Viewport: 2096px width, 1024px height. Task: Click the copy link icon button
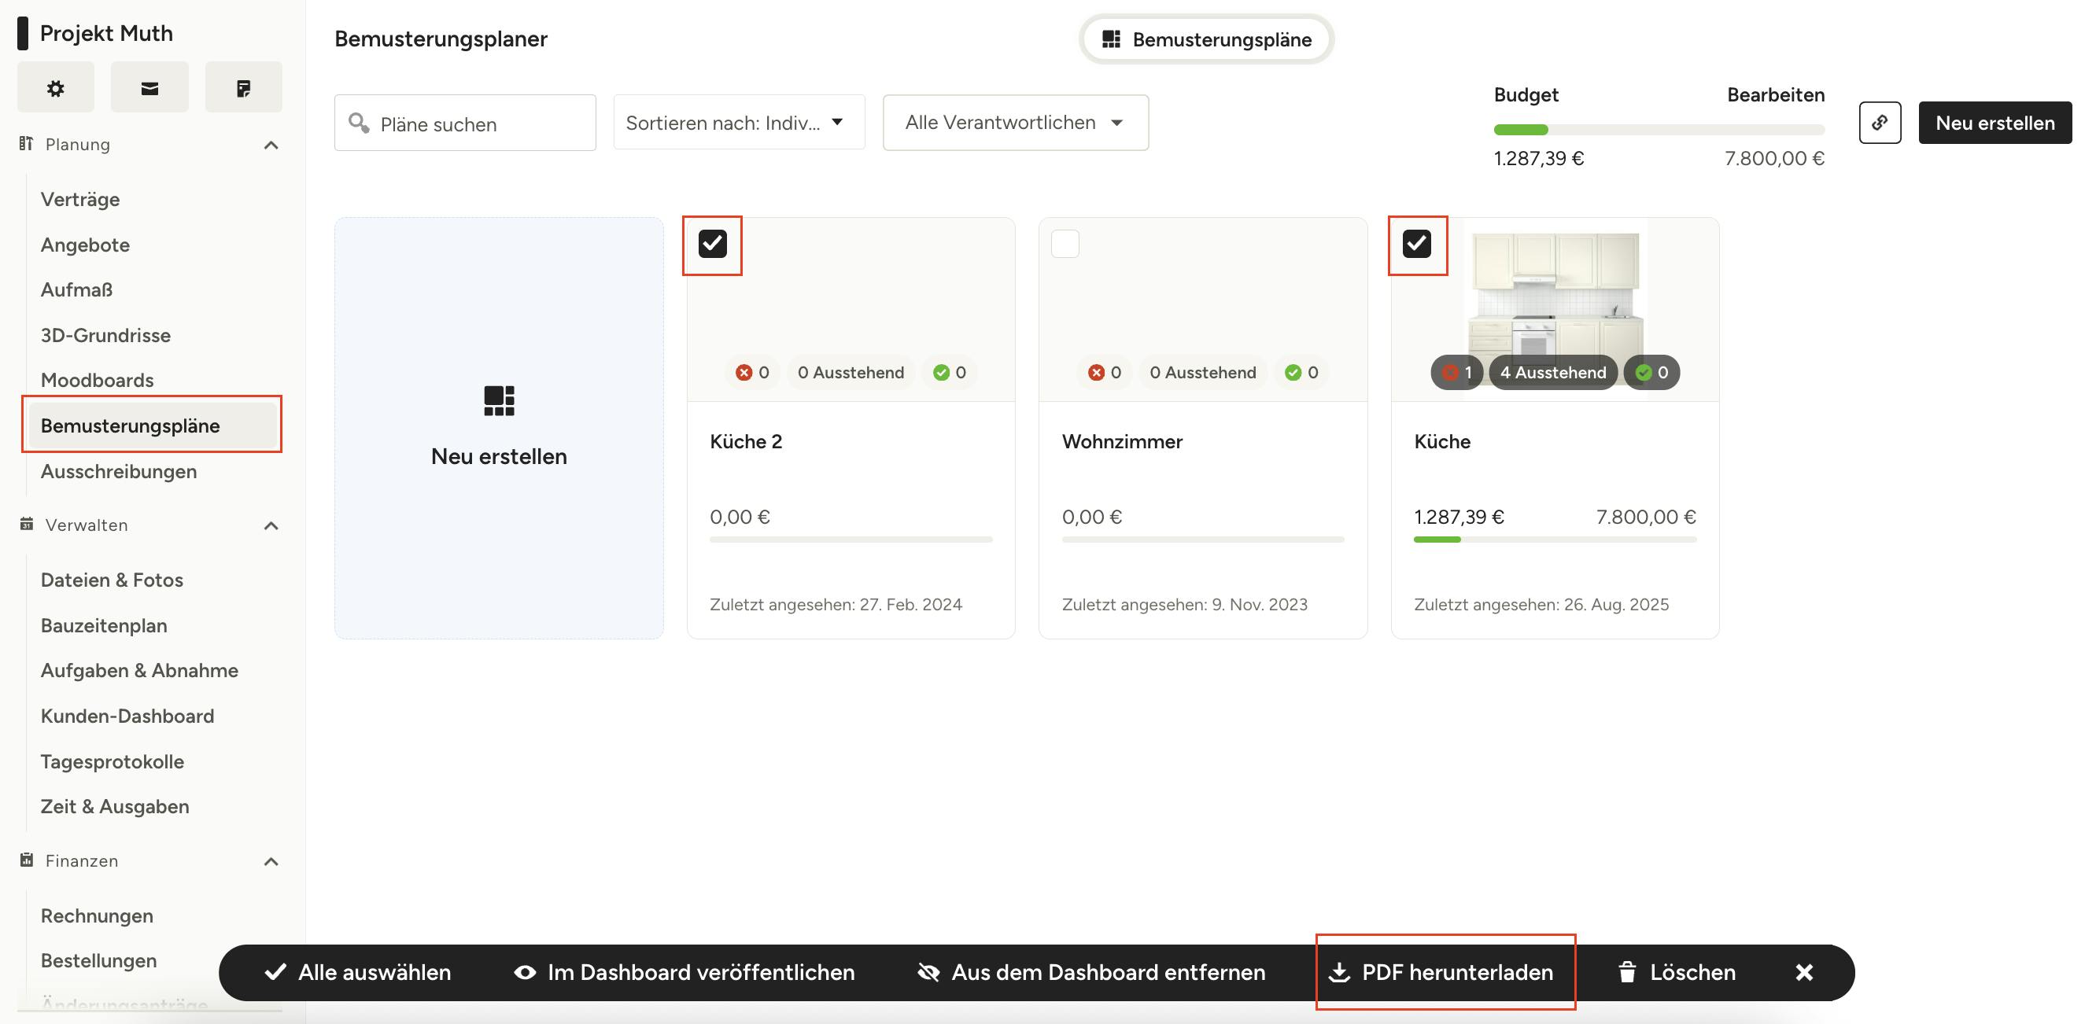(x=1880, y=123)
